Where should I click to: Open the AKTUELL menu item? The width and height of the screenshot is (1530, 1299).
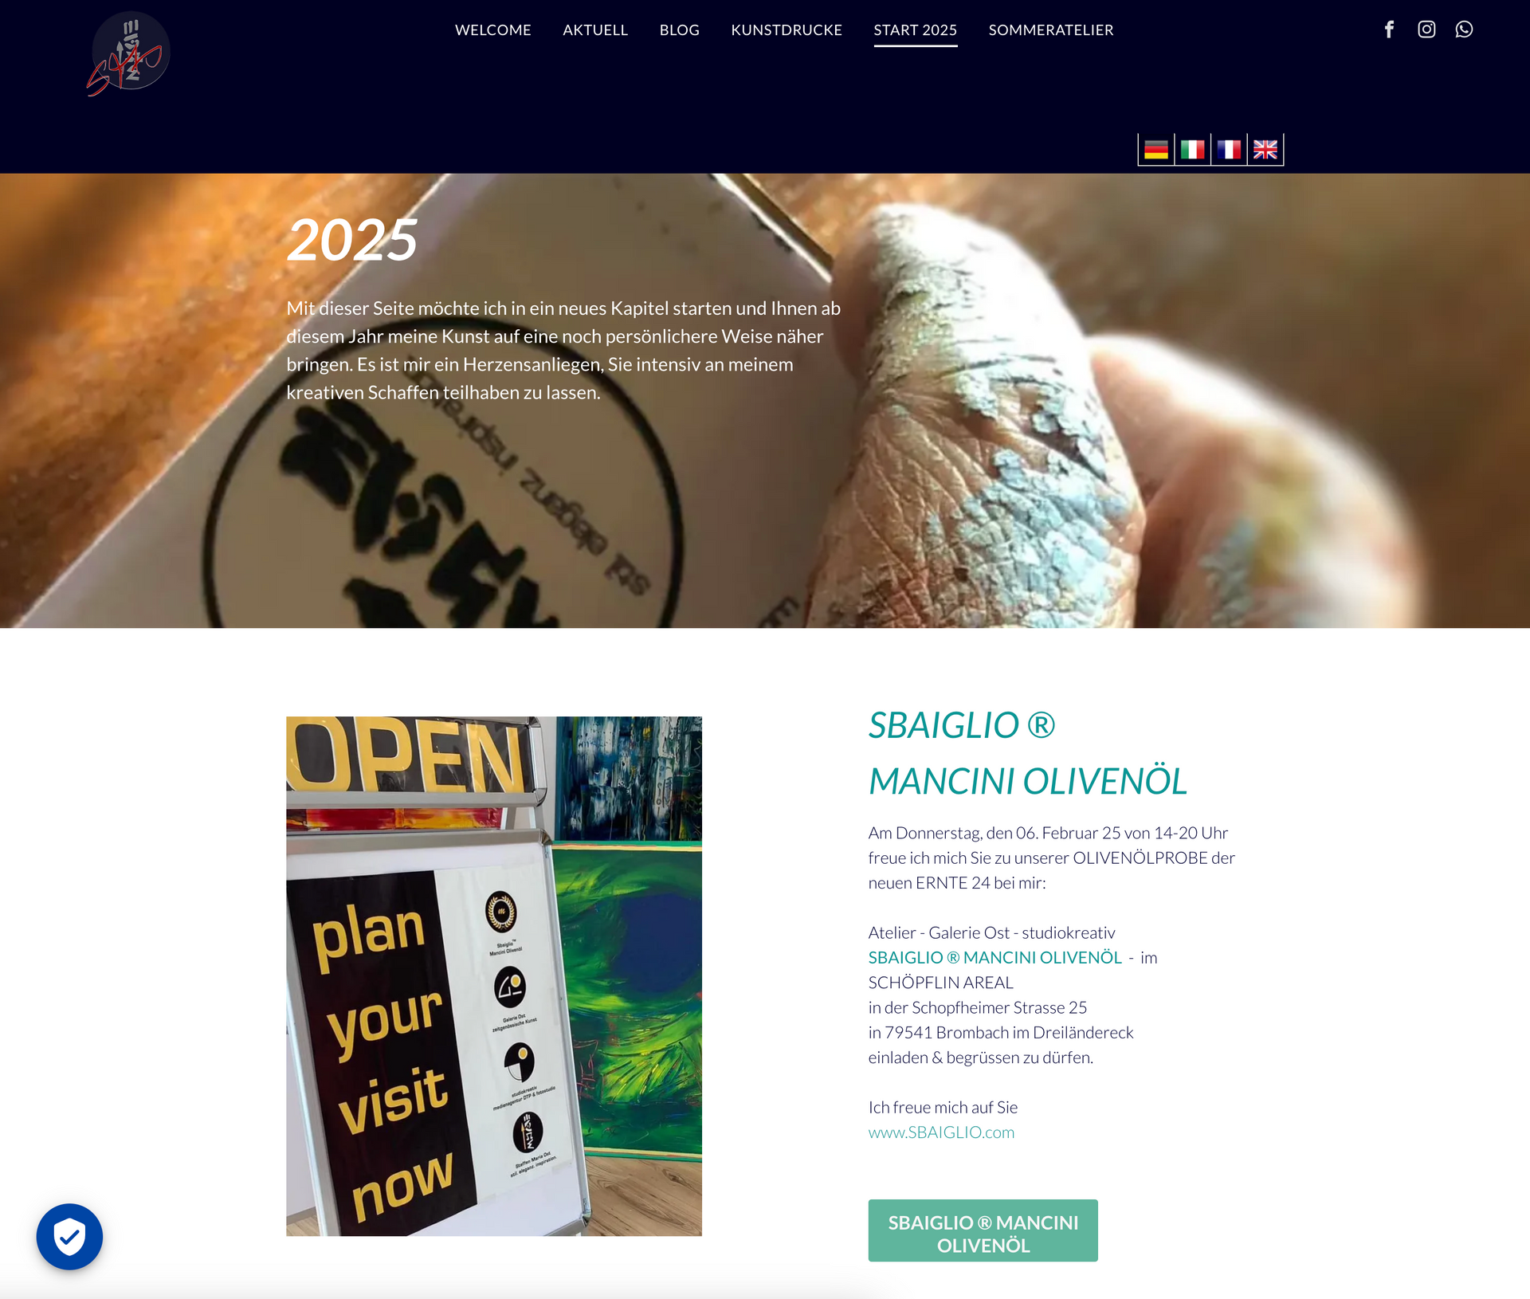pyautogui.click(x=595, y=30)
